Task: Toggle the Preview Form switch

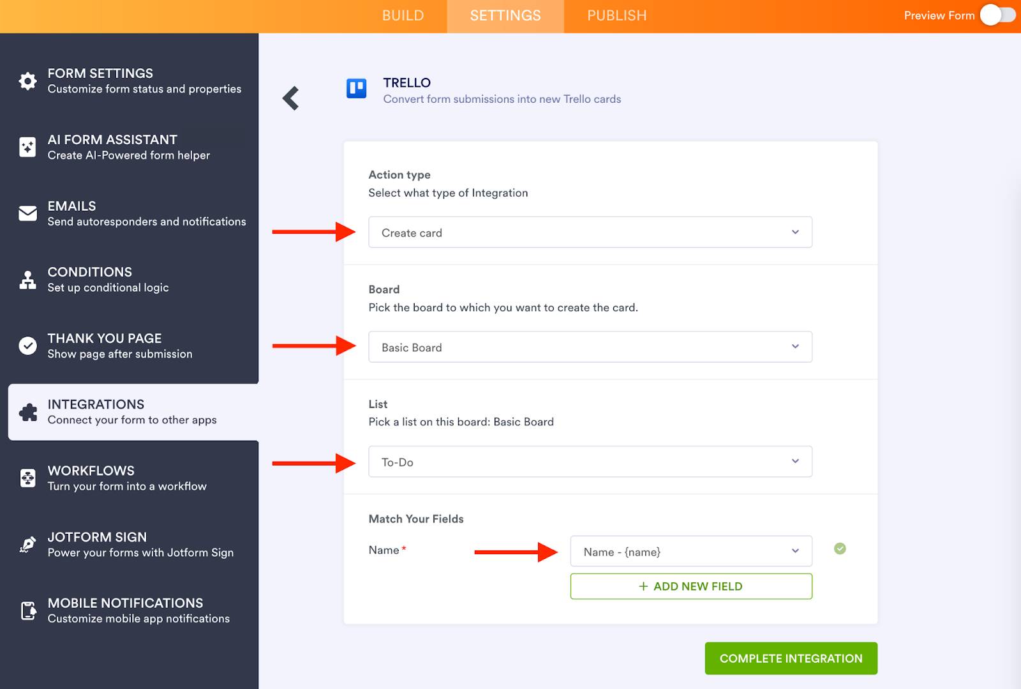Action: coord(997,15)
